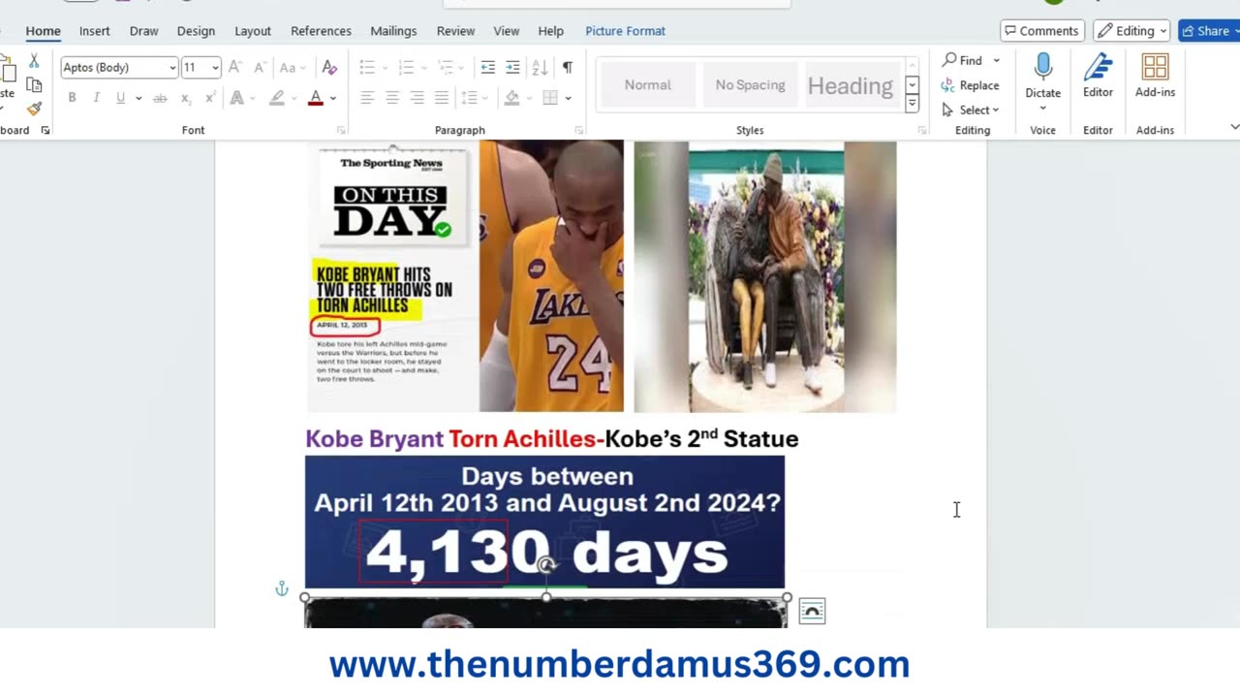Increase indent of the paragraph
The width and height of the screenshot is (1240, 698).
pos(512,68)
